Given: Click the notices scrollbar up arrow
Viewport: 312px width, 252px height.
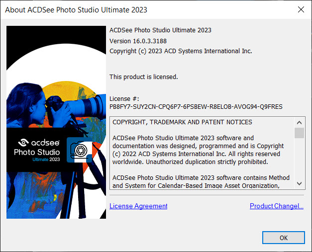Looking at the screenshot, I should click(x=299, y=122).
